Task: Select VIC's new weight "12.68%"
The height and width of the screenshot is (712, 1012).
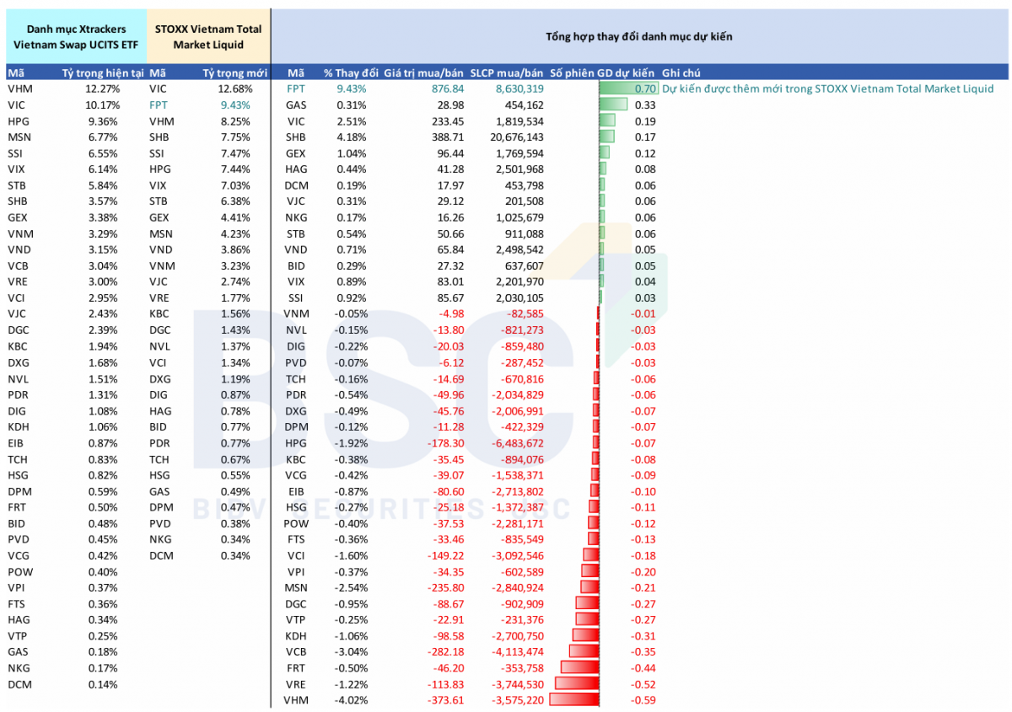Action: tap(234, 88)
